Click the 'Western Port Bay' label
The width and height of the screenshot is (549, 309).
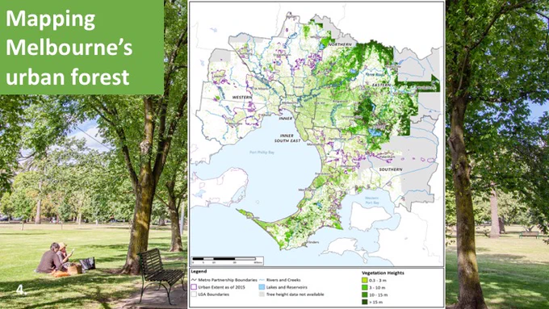pos(372,200)
